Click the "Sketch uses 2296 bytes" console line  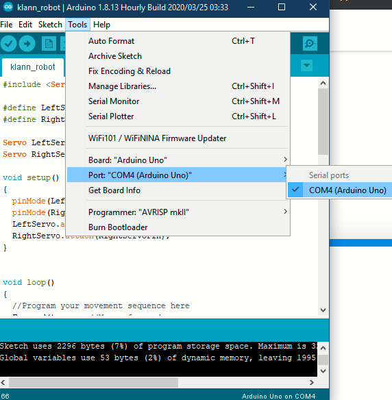[x=158, y=346]
